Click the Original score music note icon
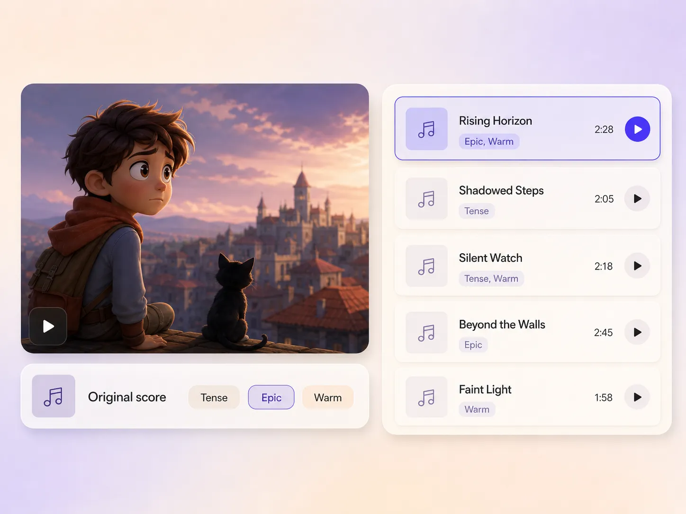This screenshot has width=686, height=514. (x=54, y=396)
